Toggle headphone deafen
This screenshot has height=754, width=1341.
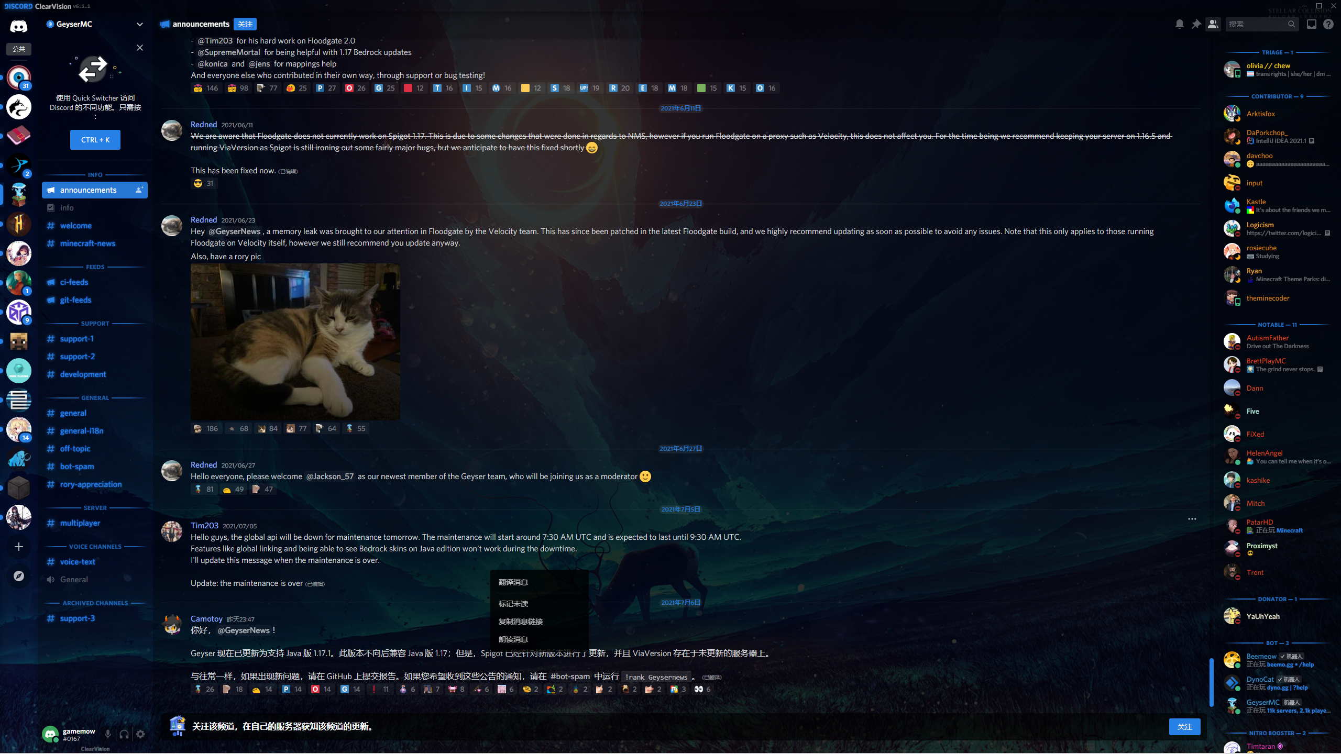(124, 734)
